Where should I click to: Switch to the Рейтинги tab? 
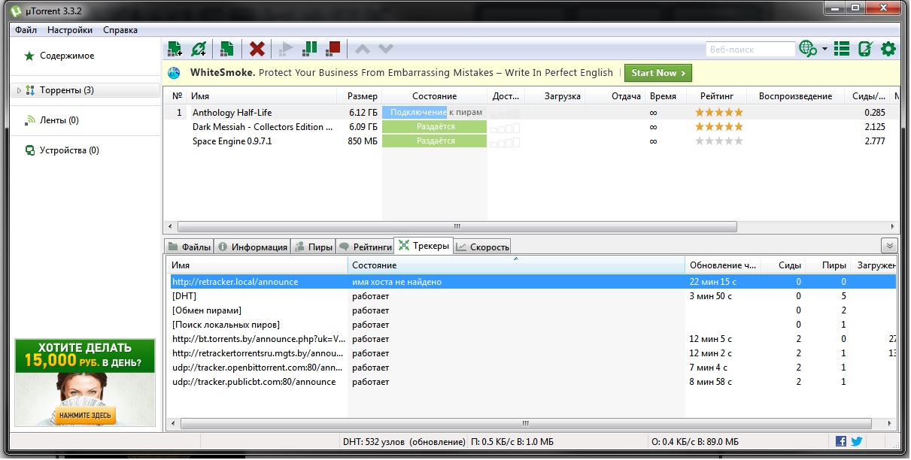(x=365, y=247)
